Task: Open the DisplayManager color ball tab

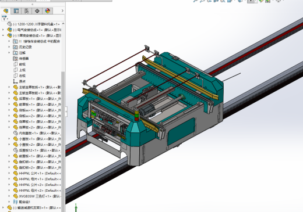Action: [x=48, y=11]
